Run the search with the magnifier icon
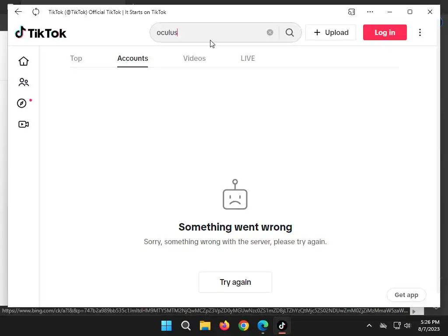The image size is (448, 336). [x=290, y=32]
